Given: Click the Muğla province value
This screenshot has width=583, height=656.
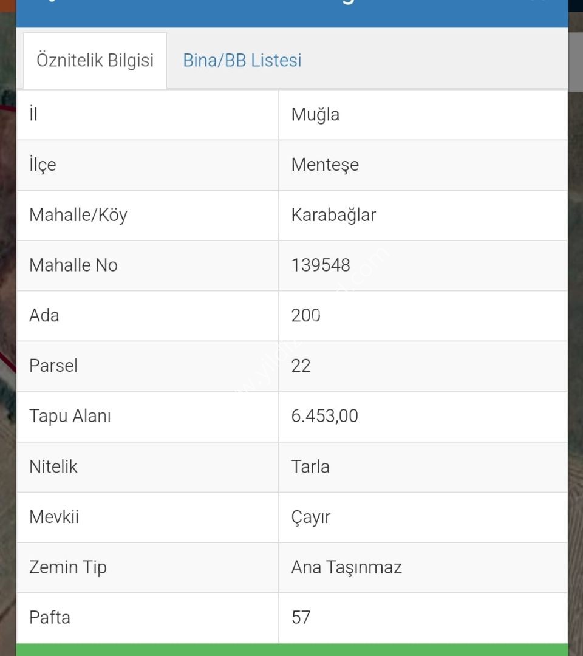Looking at the screenshot, I should pos(315,115).
